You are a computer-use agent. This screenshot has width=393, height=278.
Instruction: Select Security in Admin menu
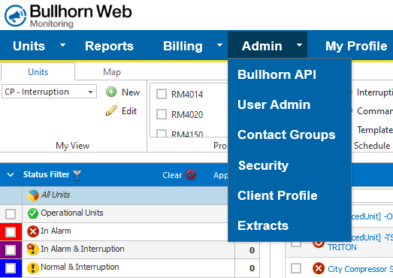[x=263, y=165]
